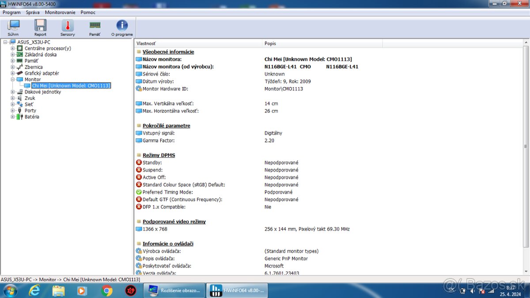Click the red X next to Standby
530x298 pixels.
tap(139, 162)
